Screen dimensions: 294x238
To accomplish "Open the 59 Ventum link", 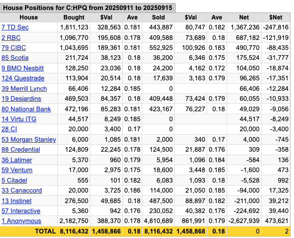I will 17,170.
